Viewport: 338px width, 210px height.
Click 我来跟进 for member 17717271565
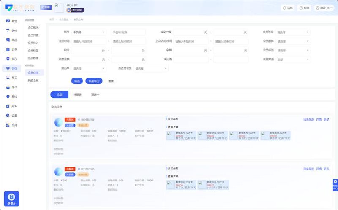click(309, 169)
